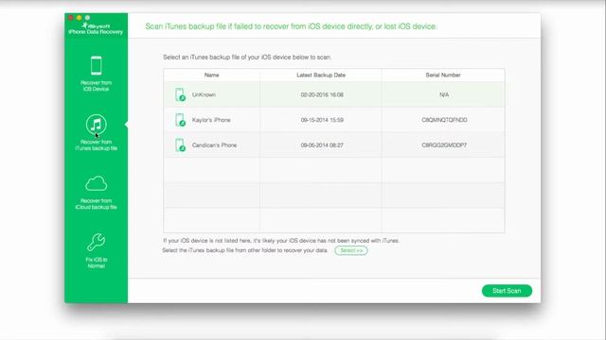Select the Candican's iPhone backup name
Screen dimensions: 606x340
[214, 145]
